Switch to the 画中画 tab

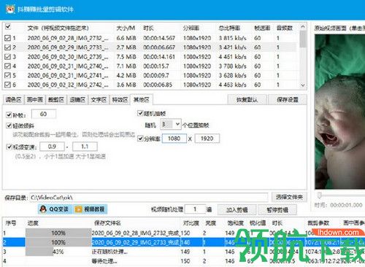(x=35, y=99)
